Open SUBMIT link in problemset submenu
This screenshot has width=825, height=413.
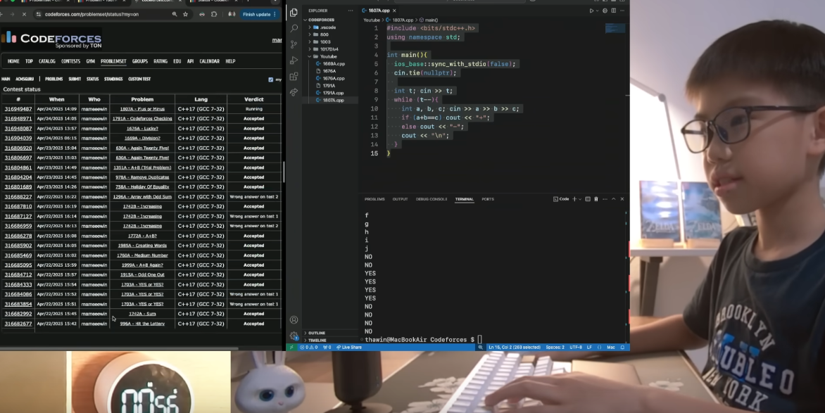(75, 79)
